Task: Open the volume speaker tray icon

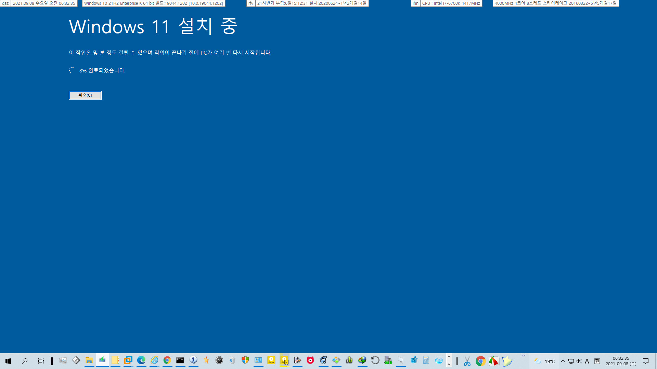Action: pos(579,361)
